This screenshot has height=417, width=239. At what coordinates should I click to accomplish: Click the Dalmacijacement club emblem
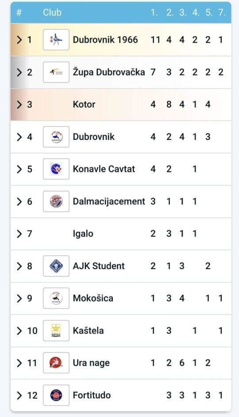point(56,201)
